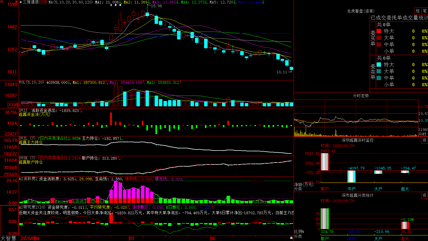Click the 超赢散户持仓 label
The image size is (428, 241).
click(31, 162)
